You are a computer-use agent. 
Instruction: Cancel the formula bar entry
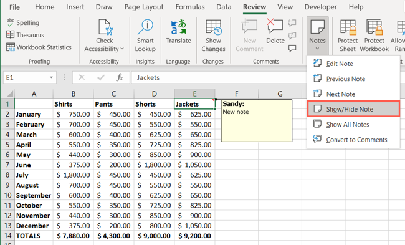pos(82,77)
